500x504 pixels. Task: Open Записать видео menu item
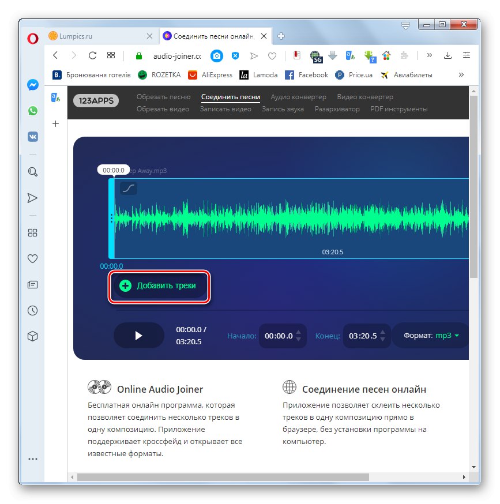225,109
